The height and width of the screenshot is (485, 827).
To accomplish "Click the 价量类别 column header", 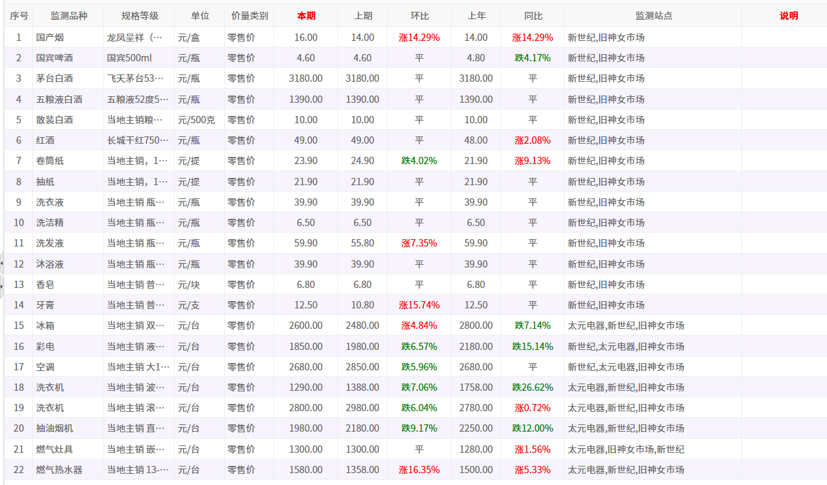I will click(x=250, y=16).
